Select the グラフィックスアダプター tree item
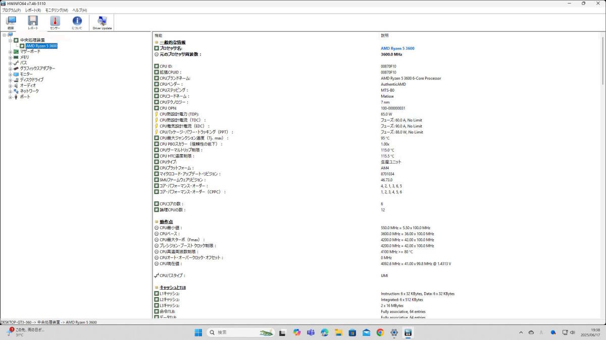The image size is (606, 340). pyautogui.click(x=38, y=69)
